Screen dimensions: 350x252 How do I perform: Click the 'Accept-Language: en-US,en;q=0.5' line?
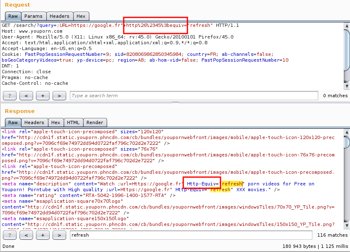click(x=47, y=49)
